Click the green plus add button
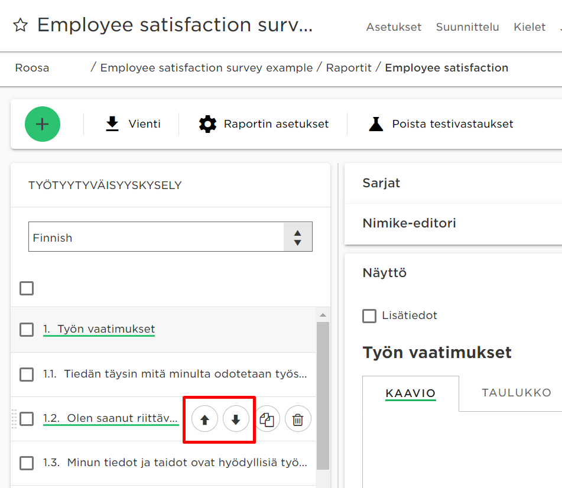 pos(43,124)
